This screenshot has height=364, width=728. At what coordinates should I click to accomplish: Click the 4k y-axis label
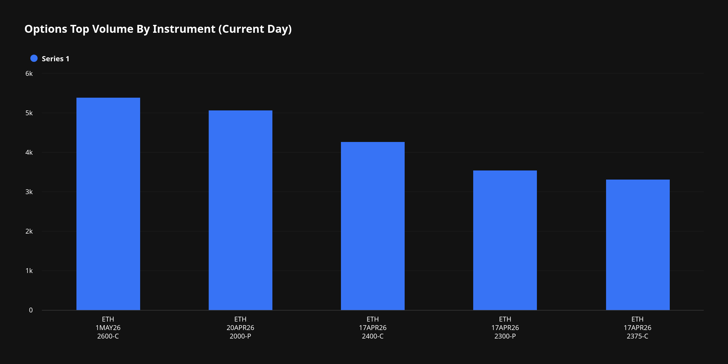coord(29,152)
